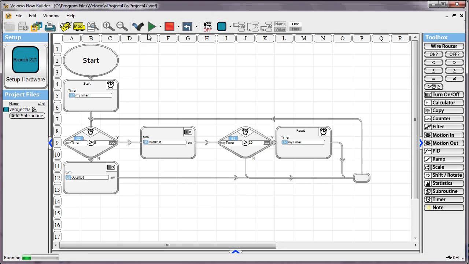This screenshot has width=469, height=264.
Task: Click the Add Subroutine button
Action: point(27,115)
